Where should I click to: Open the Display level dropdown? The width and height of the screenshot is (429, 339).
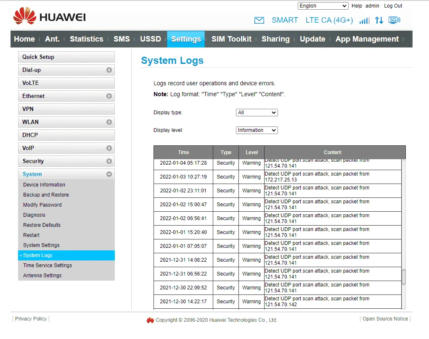point(257,130)
